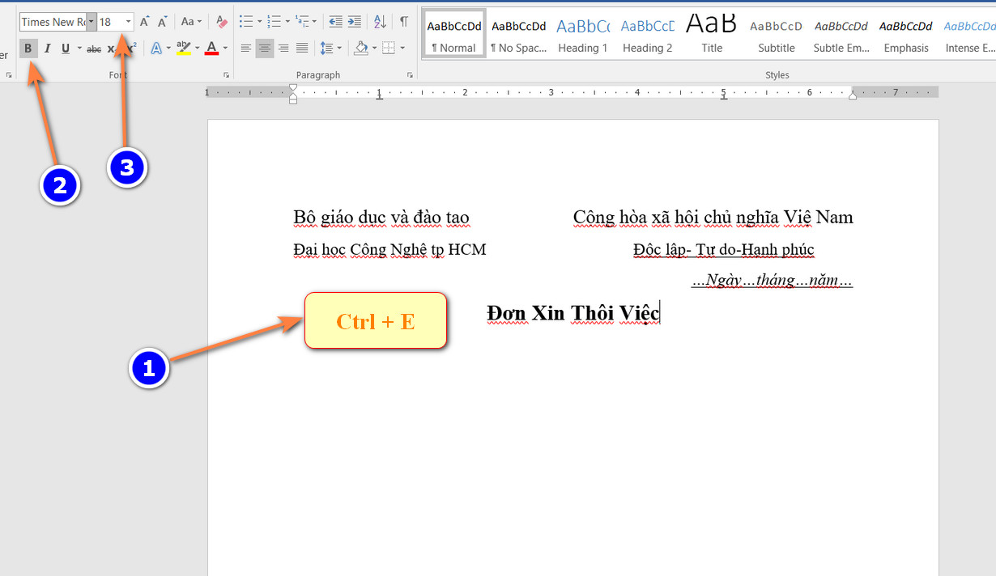
Task: Clear all formatting from selection
Action: point(222,22)
